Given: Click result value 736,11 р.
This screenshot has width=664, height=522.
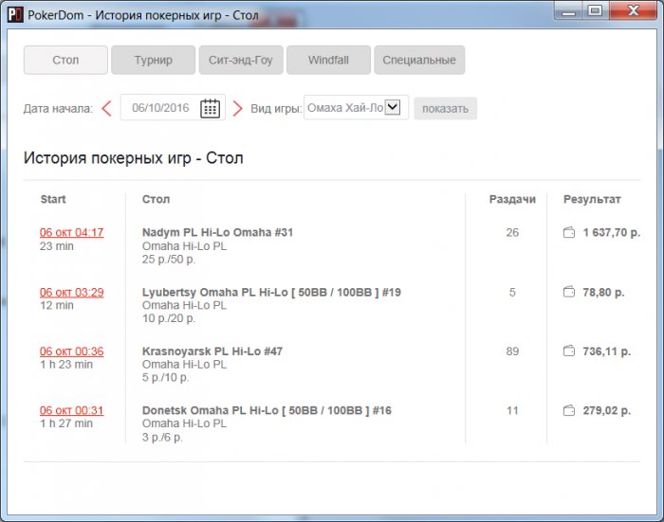Looking at the screenshot, I should (x=607, y=351).
